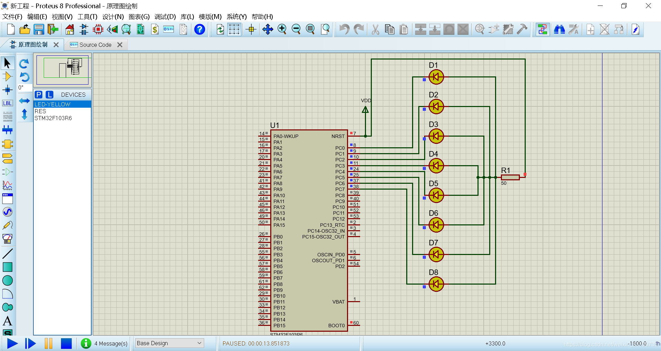Open the 4 Message(s) log
The width and height of the screenshot is (661, 351).
click(x=105, y=343)
